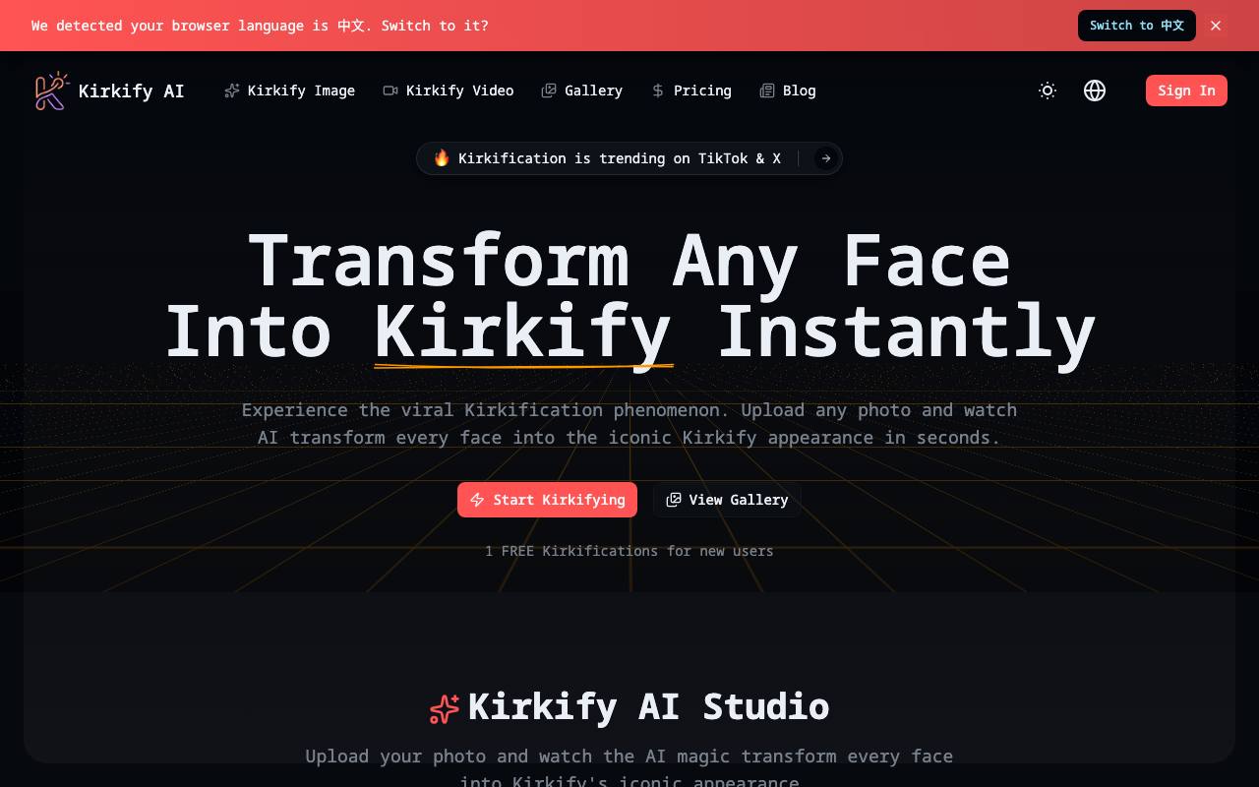Click the "Kirkify AI Studio" heading
1259x787 pixels.
pos(648,706)
